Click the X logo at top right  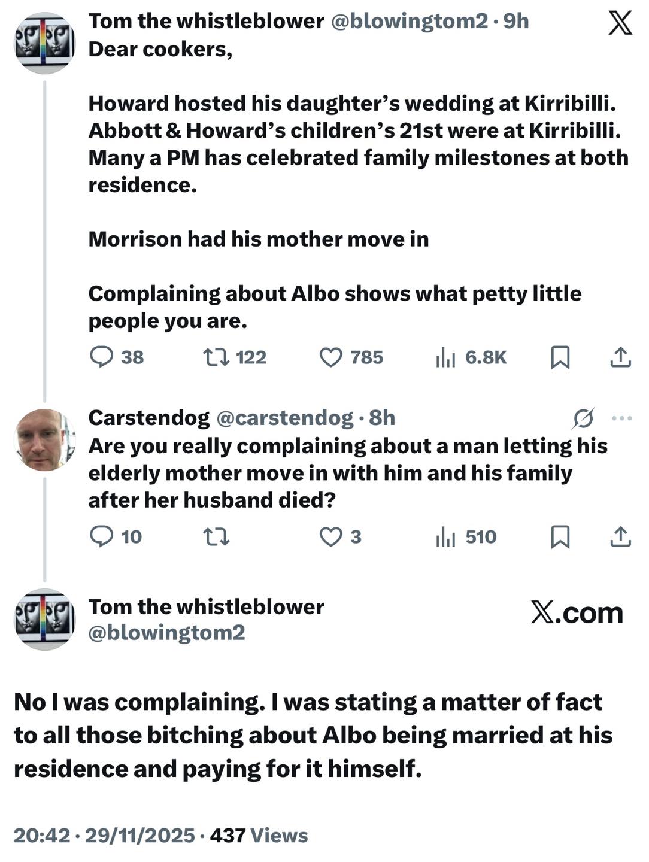(620, 24)
